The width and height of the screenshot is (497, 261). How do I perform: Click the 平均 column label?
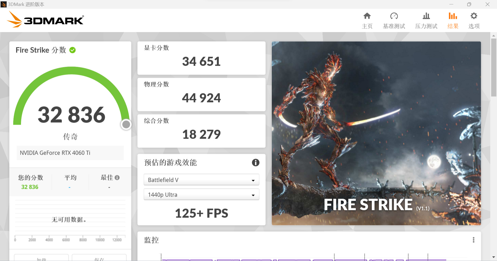70,177
